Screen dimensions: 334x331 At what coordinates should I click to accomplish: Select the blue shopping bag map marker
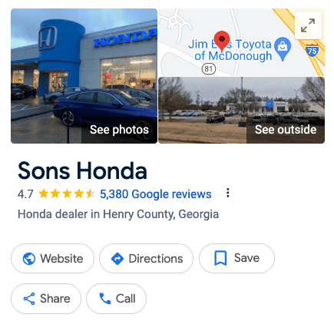tap(283, 49)
